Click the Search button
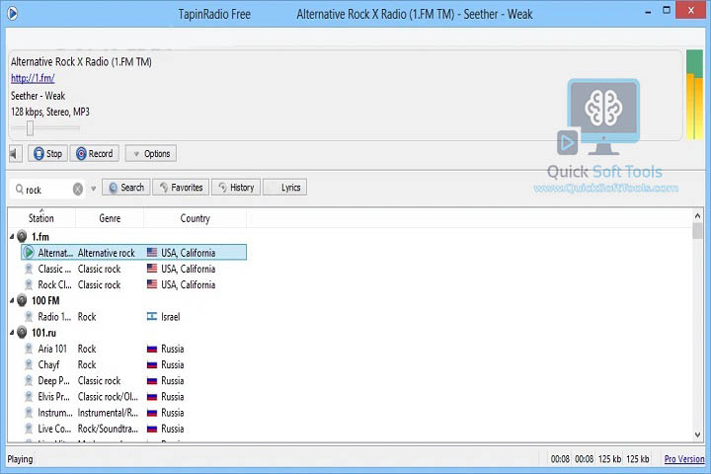This screenshot has height=474, width=711. point(126,188)
